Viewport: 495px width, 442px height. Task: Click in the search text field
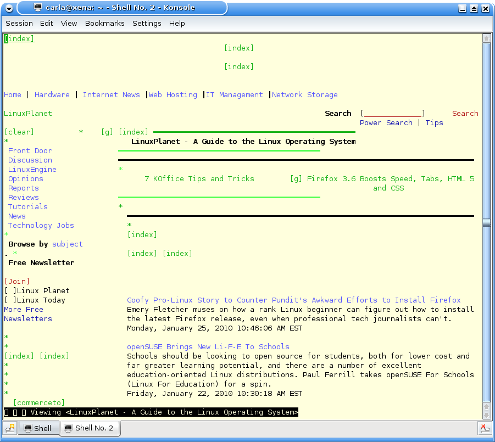click(x=393, y=113)
